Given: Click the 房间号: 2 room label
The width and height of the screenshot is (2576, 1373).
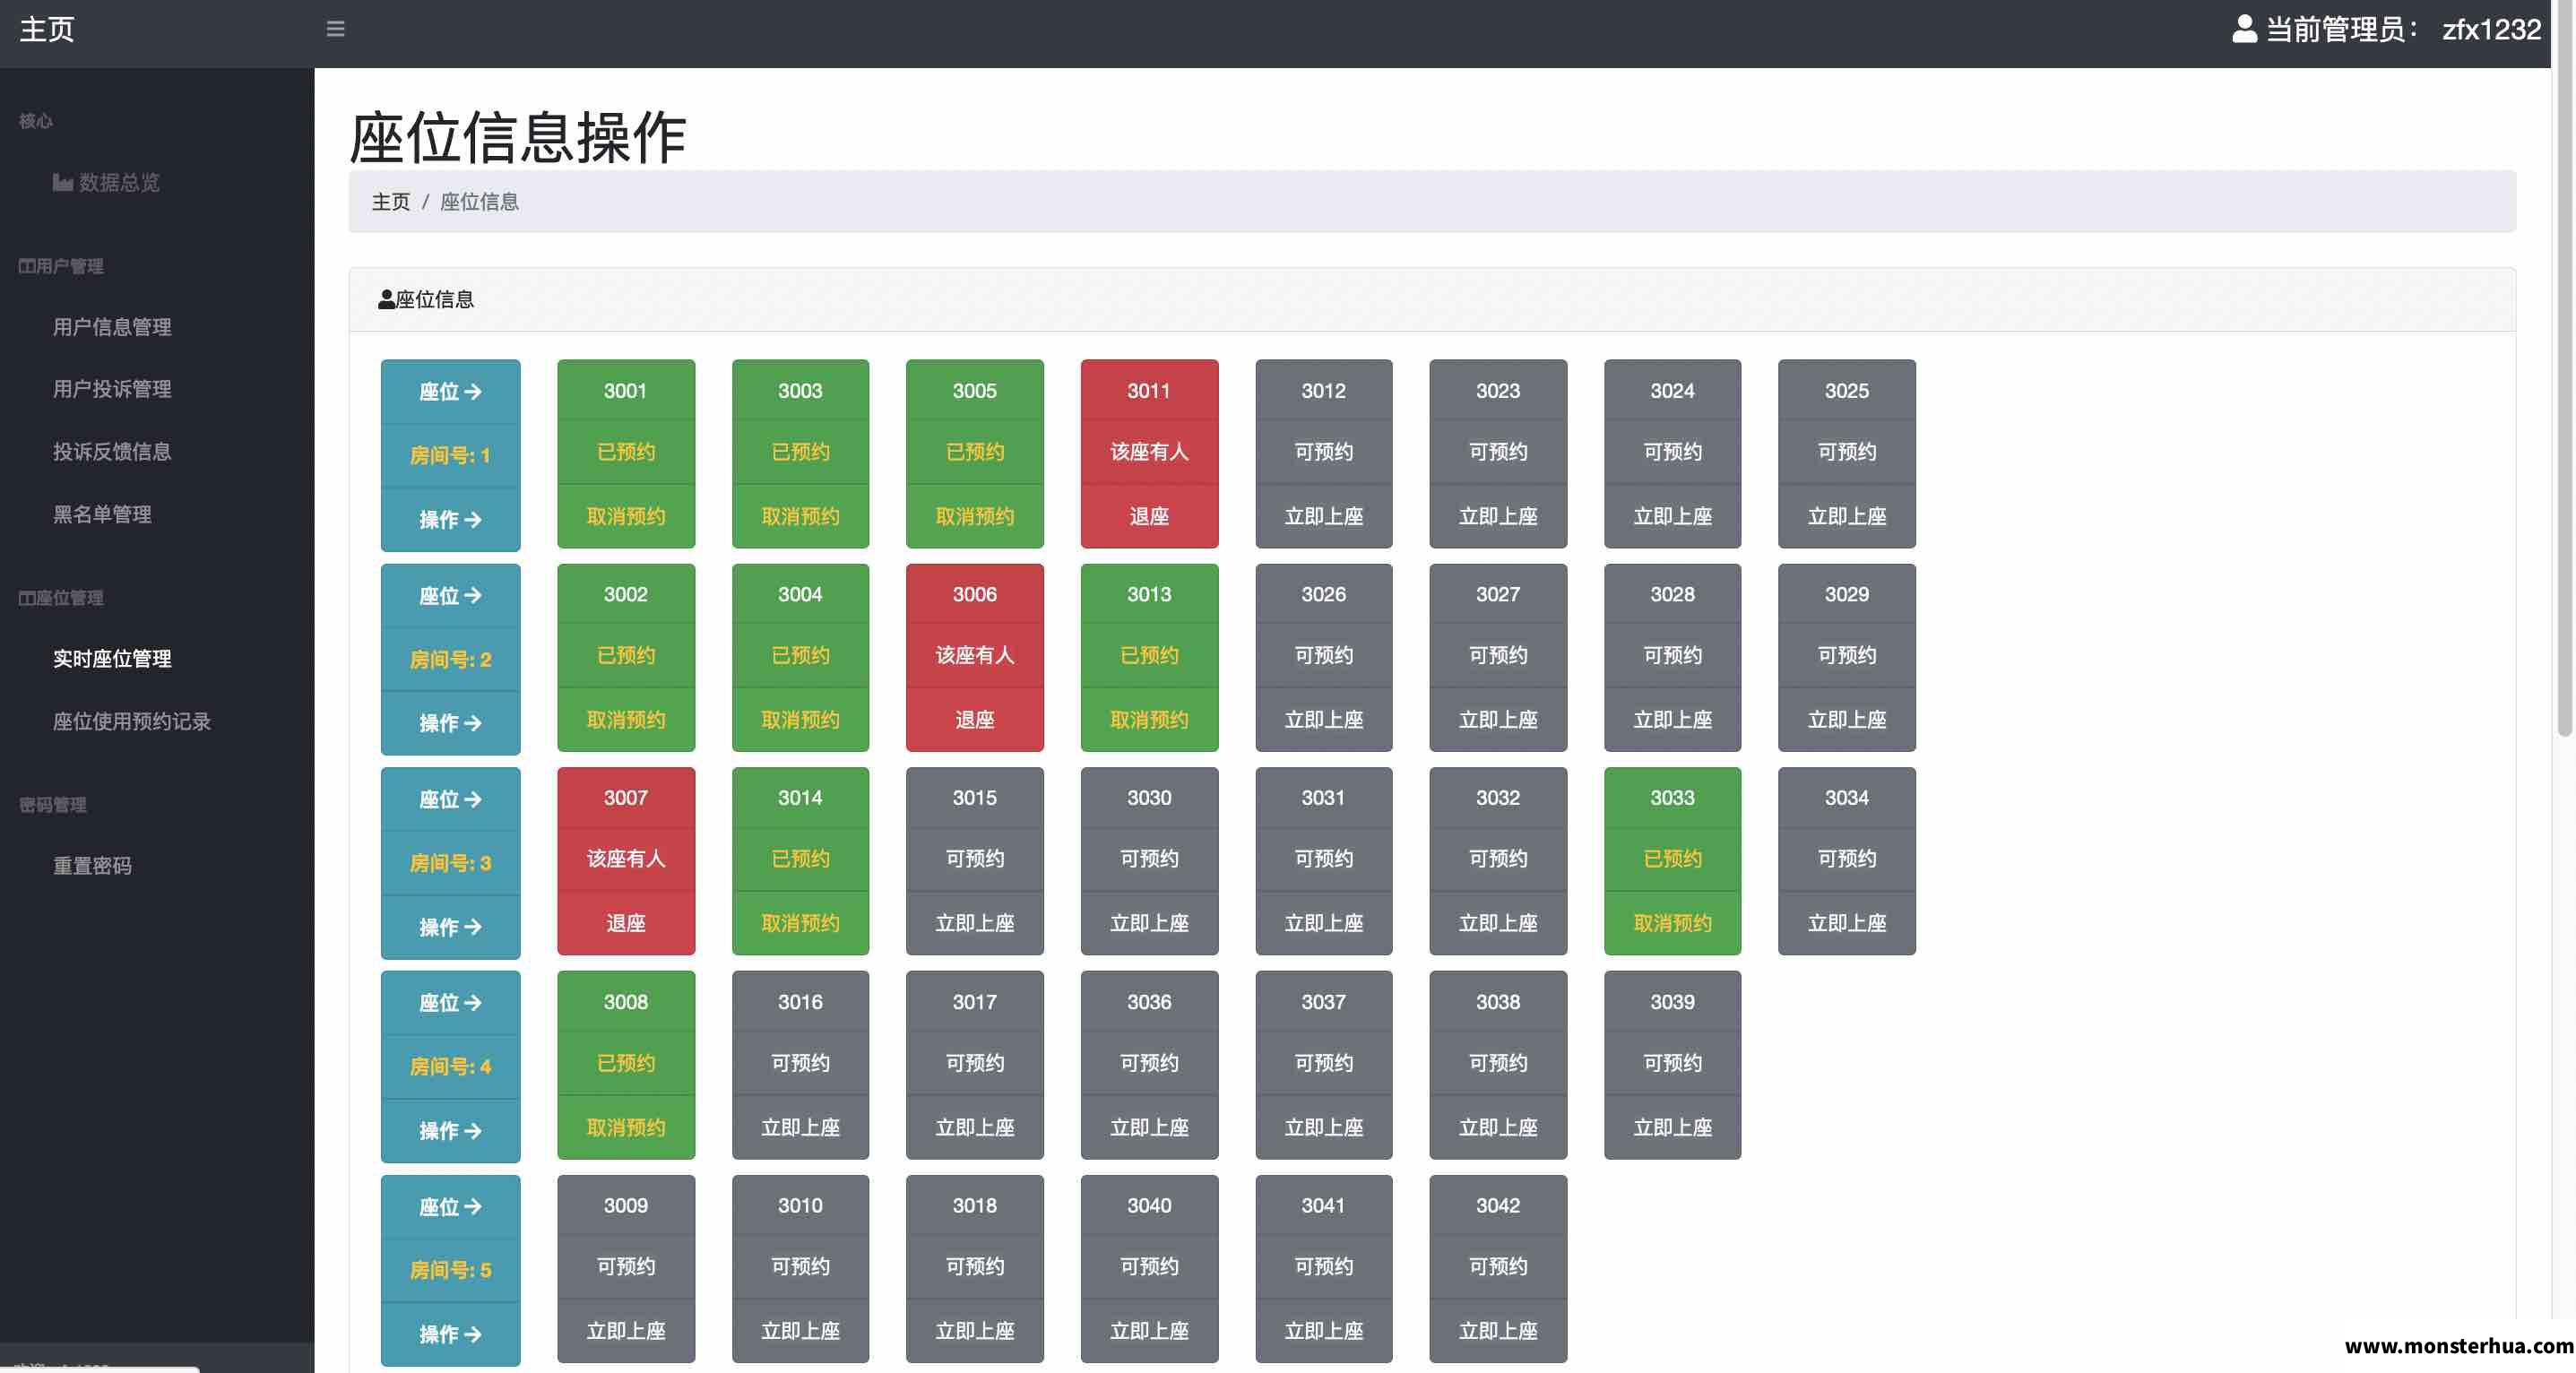Looking at the screenshot, I should point(450,659).
